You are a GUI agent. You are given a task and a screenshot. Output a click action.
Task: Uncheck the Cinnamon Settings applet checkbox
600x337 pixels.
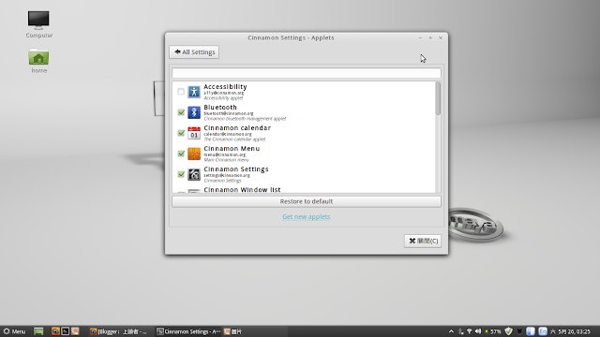(181, 174)
